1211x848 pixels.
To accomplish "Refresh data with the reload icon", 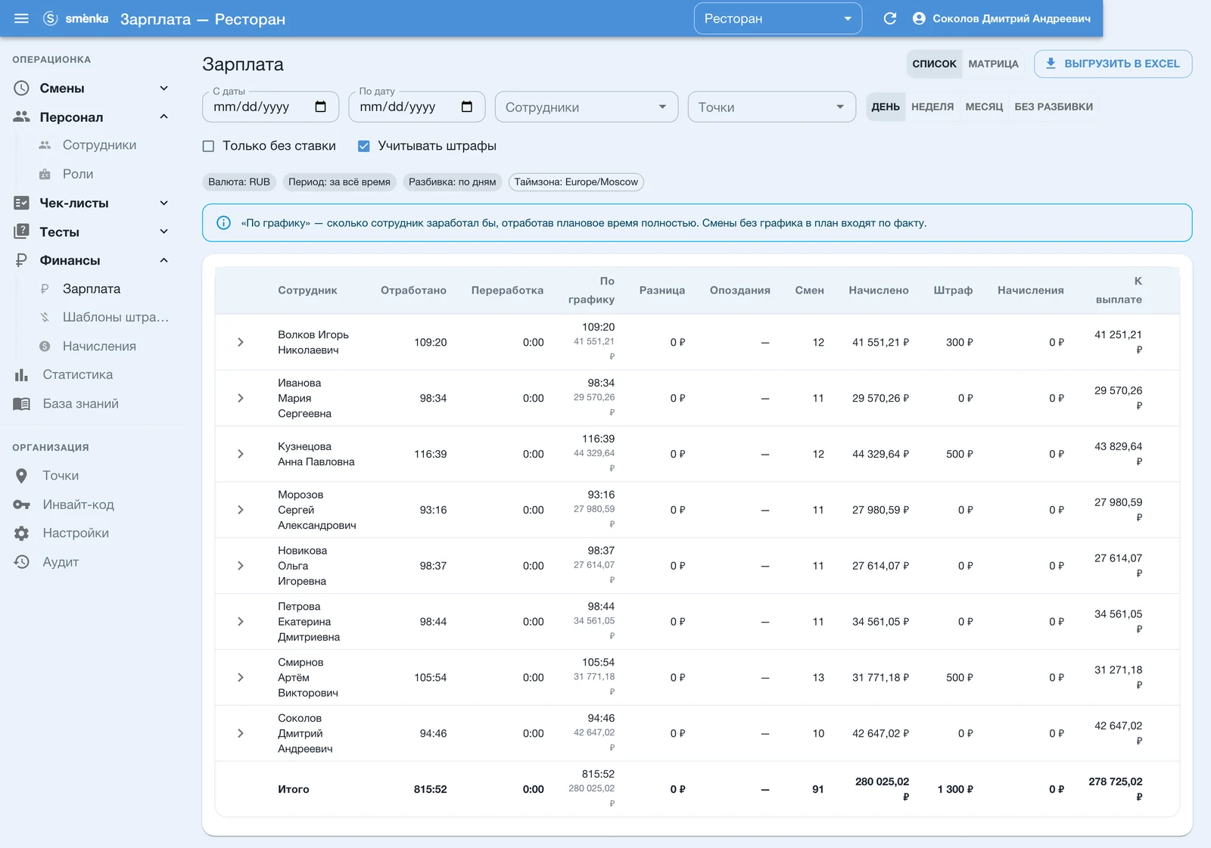I will (x=890, y=18).
